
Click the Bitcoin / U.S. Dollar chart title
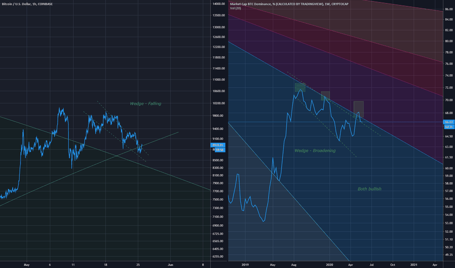coord(27,4)
